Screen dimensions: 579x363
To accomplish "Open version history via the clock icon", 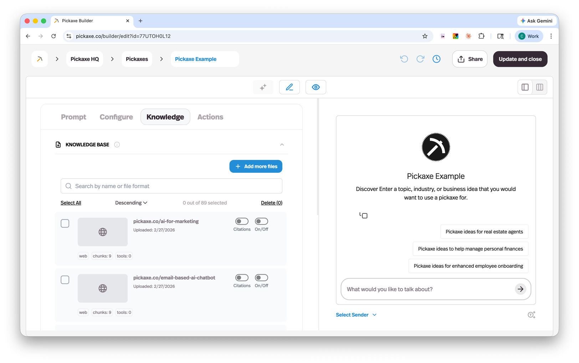I will (x=436, y=59).
